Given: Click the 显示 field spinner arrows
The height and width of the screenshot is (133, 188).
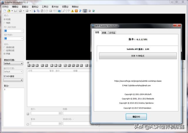Looking at the screenshot, I should click(60, 113).
